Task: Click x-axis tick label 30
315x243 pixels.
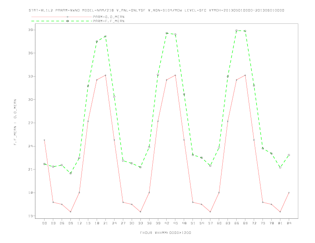Action: tap(132, 223)
